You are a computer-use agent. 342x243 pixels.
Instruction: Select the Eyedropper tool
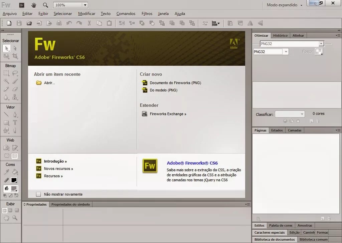[6, 172]
